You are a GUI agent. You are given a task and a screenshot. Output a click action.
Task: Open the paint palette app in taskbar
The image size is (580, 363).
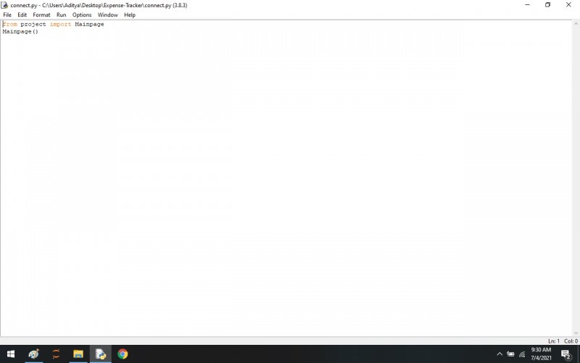point(33,354)
